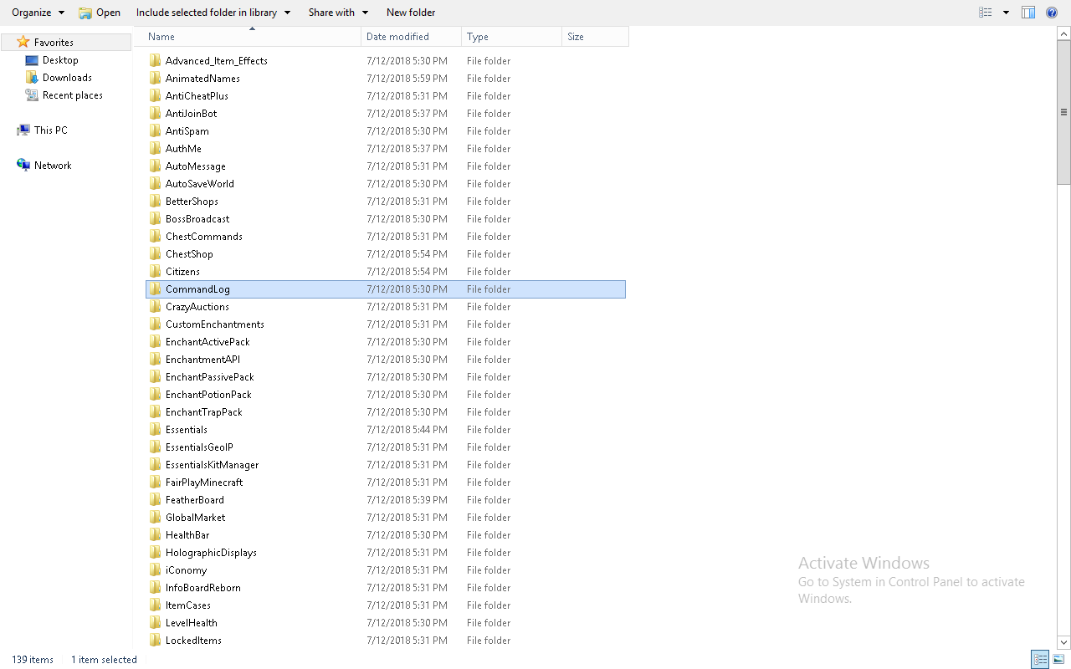This screenshot has width=1071, height=669.
Task: Sort by the Date modified column header
Action: 412,37
